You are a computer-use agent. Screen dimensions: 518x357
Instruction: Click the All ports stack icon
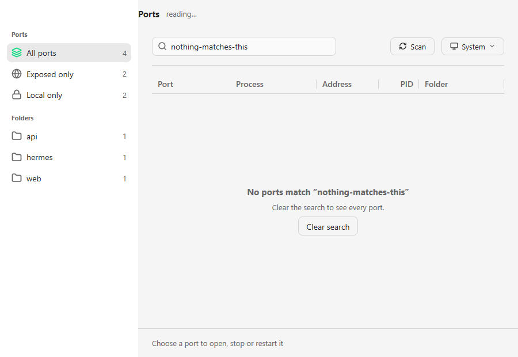pos(17,52)
